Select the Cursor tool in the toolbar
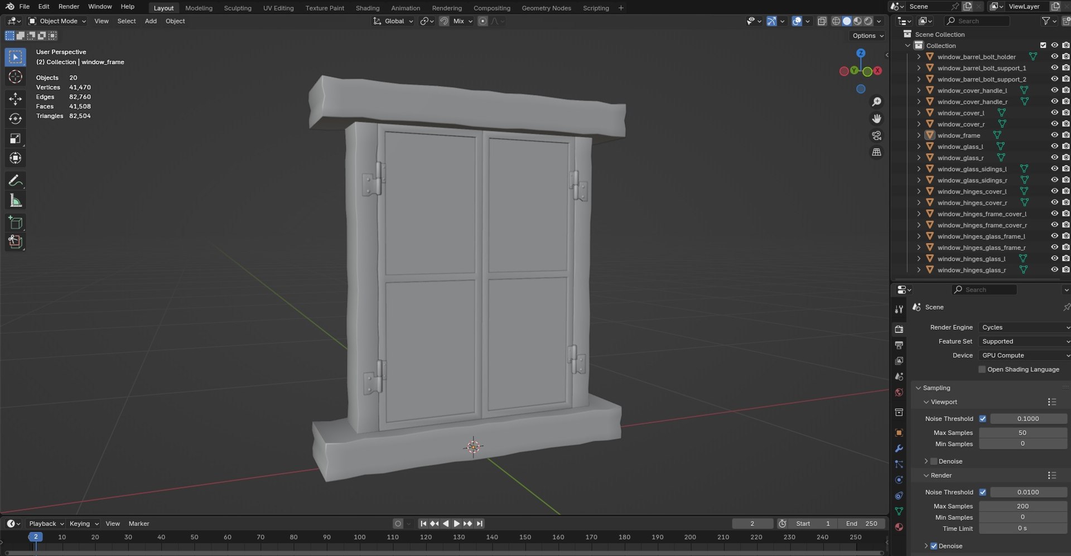 15,77
